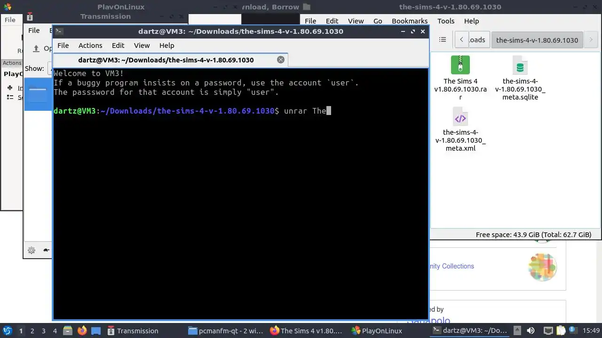Open the file manager File menu
Screen dimensions: 602x338
pyautogui.click(x=310, y=21)
